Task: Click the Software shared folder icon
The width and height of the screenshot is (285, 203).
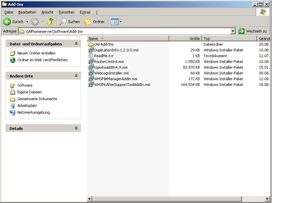Action: tap(13, 85)
